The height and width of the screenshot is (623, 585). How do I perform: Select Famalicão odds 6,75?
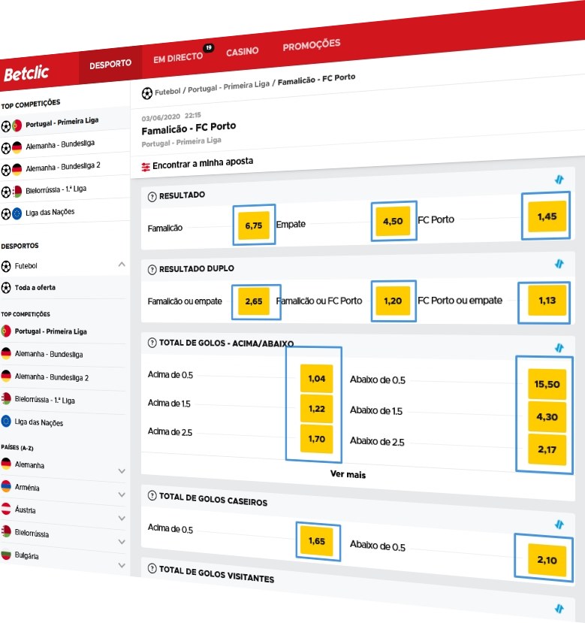[x=254, y=225]
